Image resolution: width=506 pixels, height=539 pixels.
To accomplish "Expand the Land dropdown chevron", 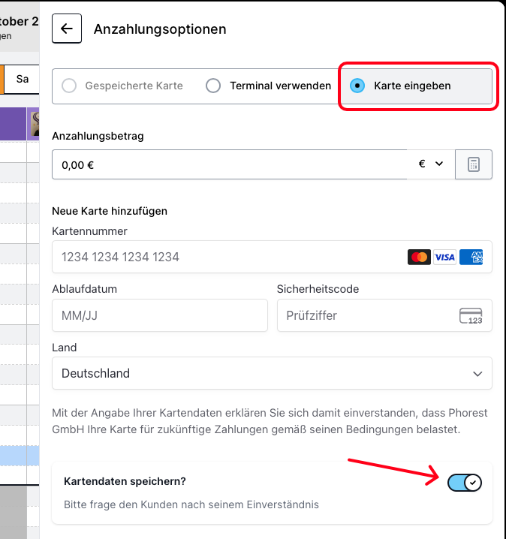I will (x=477, y=373).
